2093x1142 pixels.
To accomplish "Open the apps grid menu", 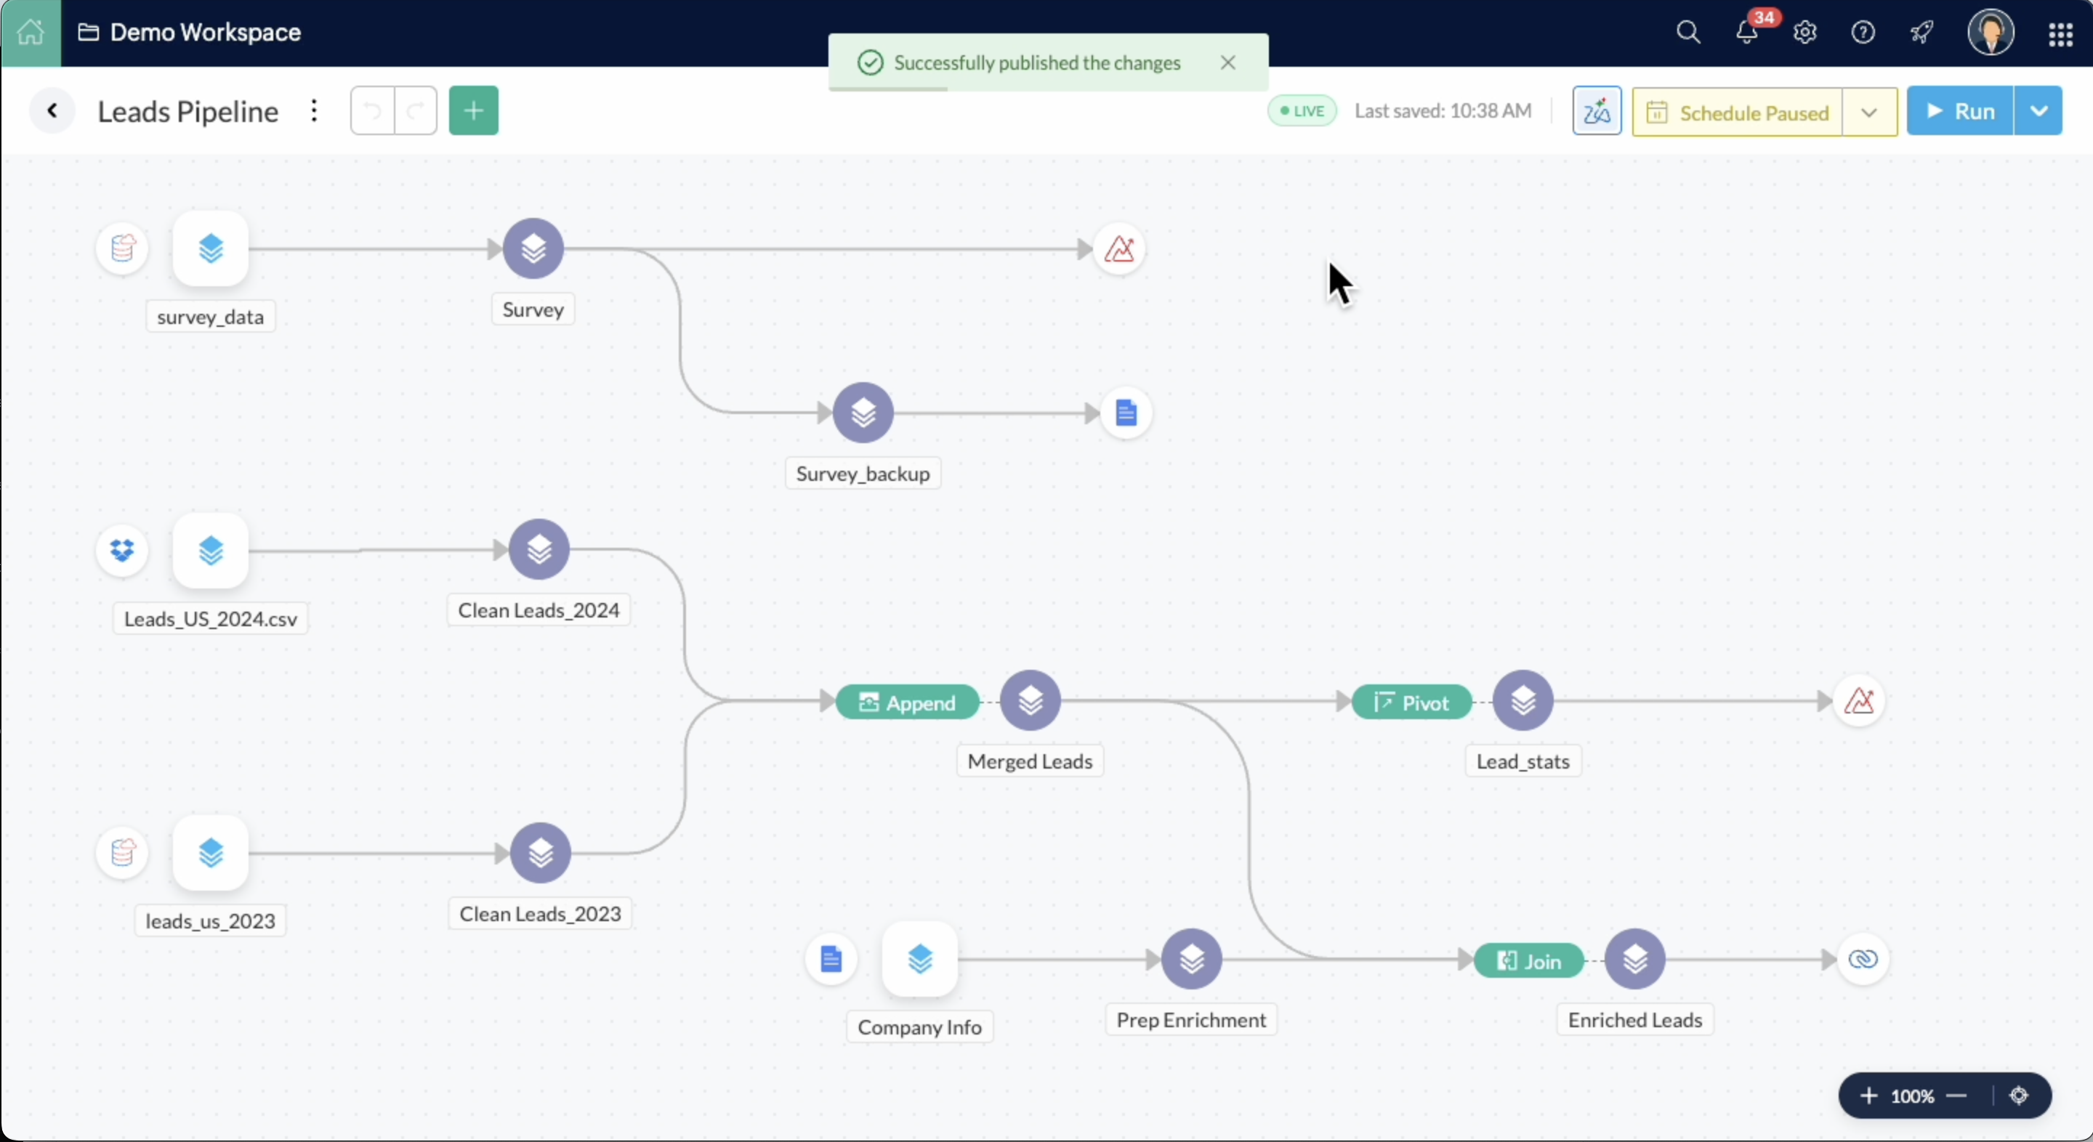I will (x=2060, y=33).
